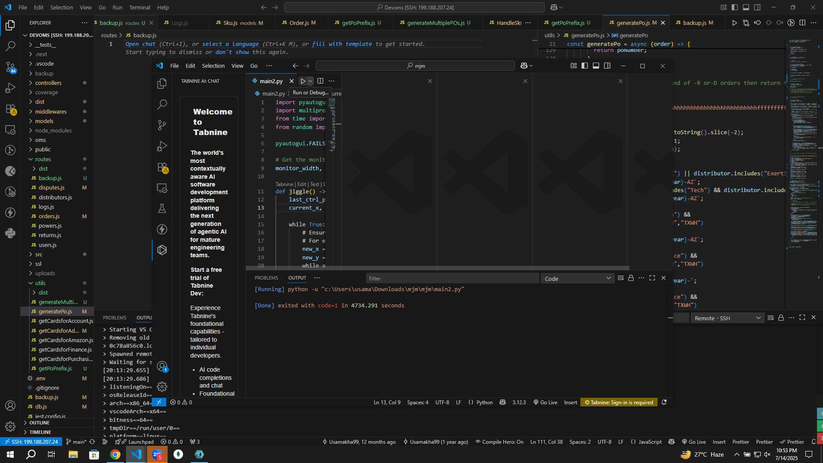
Task: Open Remote - SSH output channel dropdown
Action: pos(727,318)
